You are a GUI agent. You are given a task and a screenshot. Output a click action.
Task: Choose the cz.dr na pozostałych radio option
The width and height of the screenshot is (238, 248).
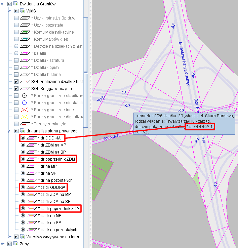(x=23, y=230)
